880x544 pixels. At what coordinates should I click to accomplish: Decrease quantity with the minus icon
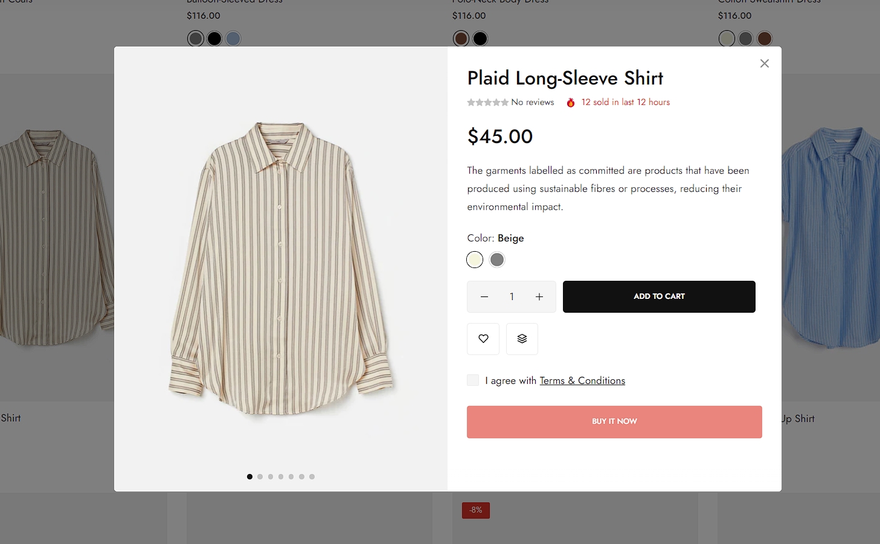tap(484, 296)
